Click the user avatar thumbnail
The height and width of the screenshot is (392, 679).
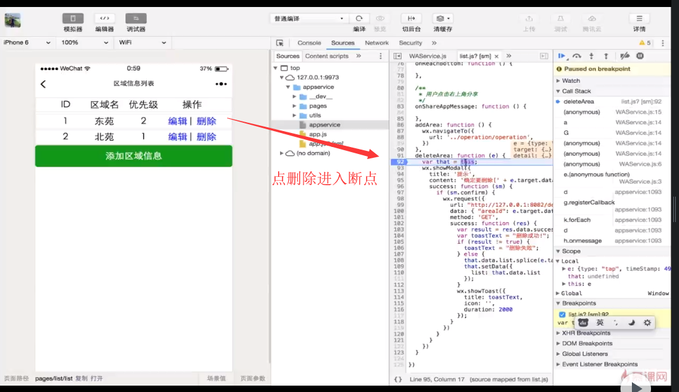coord(13,20)
